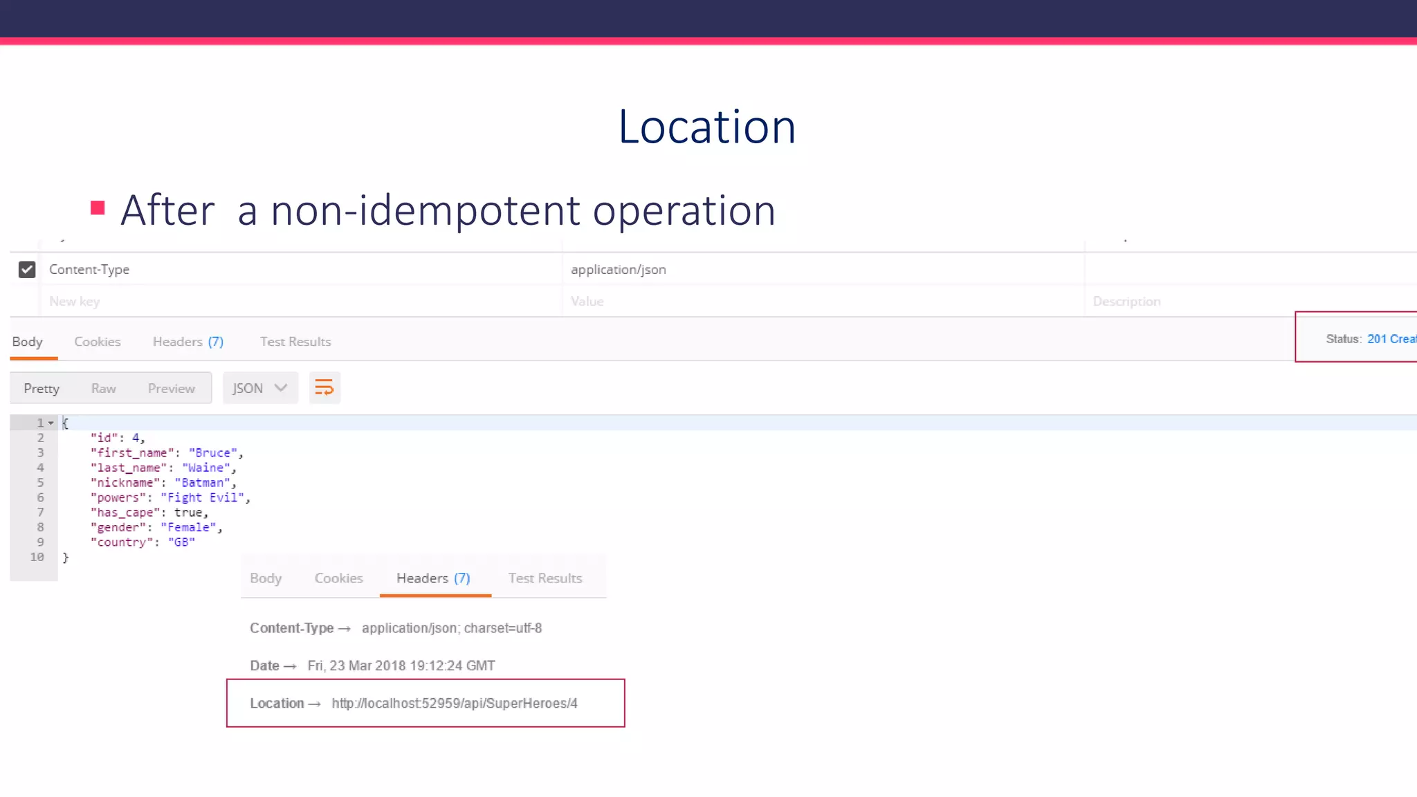Collapse JSON object at line 1
The width and height of the screenshot is (1417, 797).
point(51,423)
